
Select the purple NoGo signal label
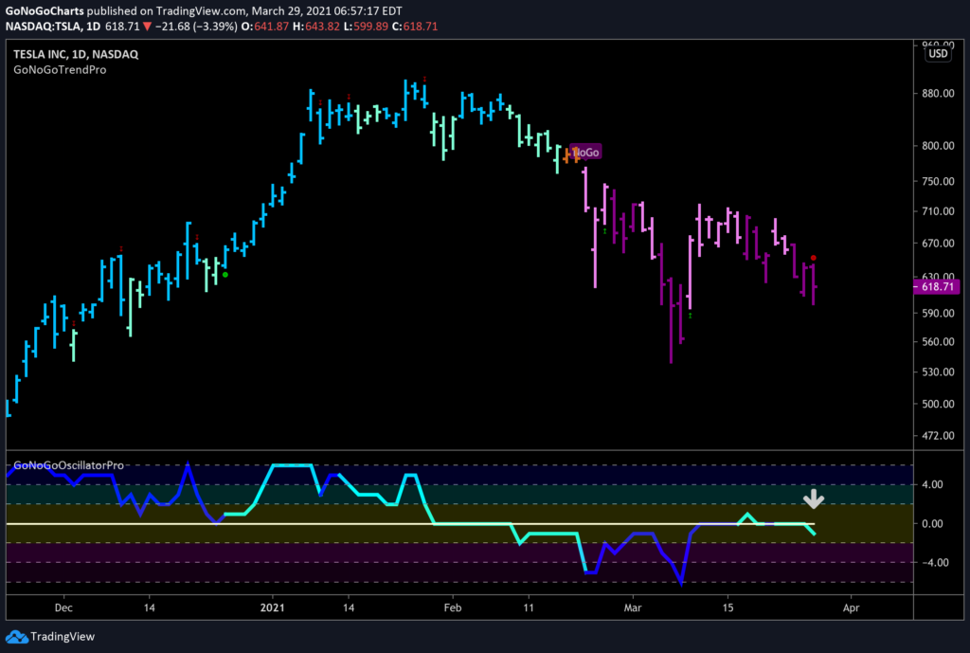[585, 153]
